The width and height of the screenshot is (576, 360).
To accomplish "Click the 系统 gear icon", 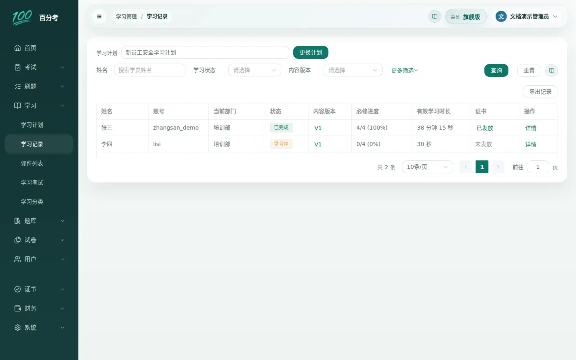I will (18, 328).
